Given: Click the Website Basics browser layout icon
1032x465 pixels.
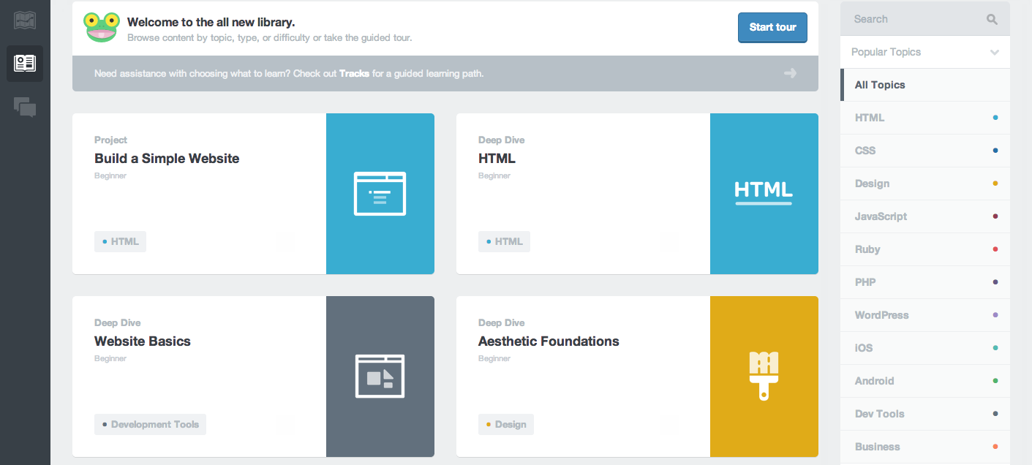Looking at the screenshot, I should point(380,376).
